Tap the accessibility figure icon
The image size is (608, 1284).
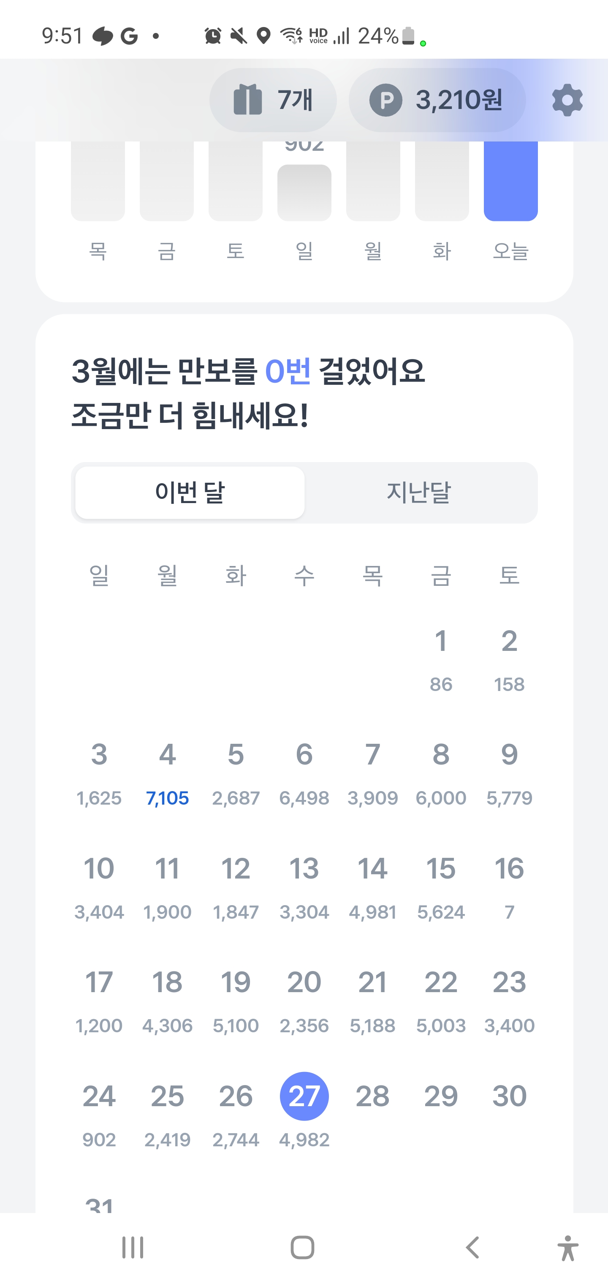pos(567,1248)
